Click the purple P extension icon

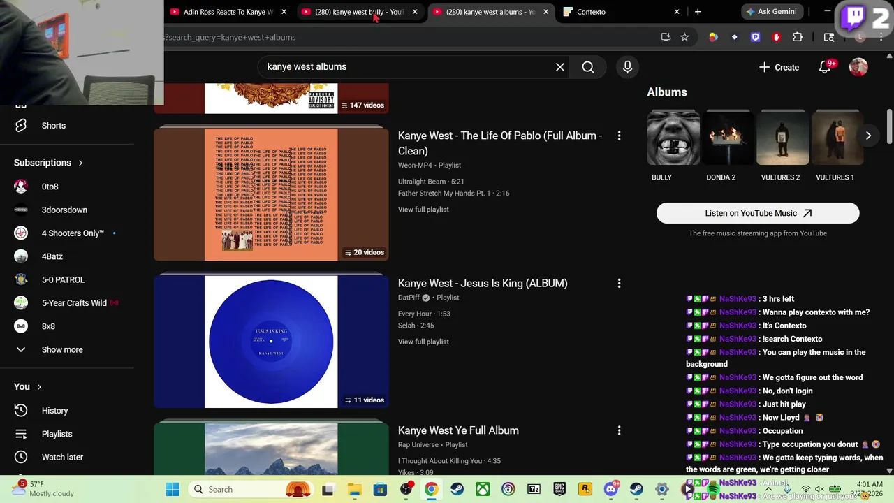(755, 37)
